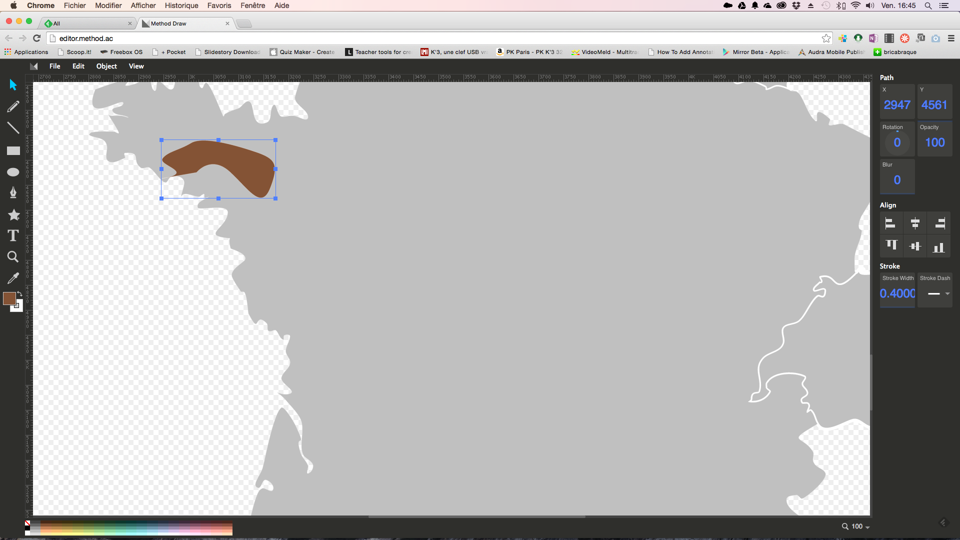This screenshot has width=960, height=540.
Task: Select the Pencil freehand tool
Action: click(13, 106)
